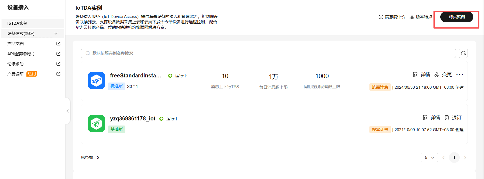Open 版本特点 version features link
The width and height of the screenshot is (484, 179).
[x=424, y=17]
